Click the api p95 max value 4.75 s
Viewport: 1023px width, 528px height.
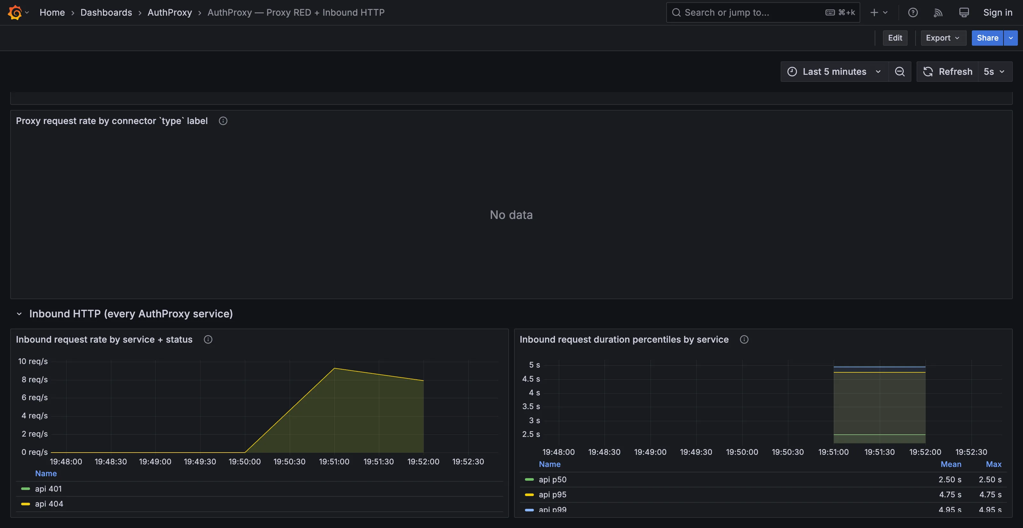point(990,494)
